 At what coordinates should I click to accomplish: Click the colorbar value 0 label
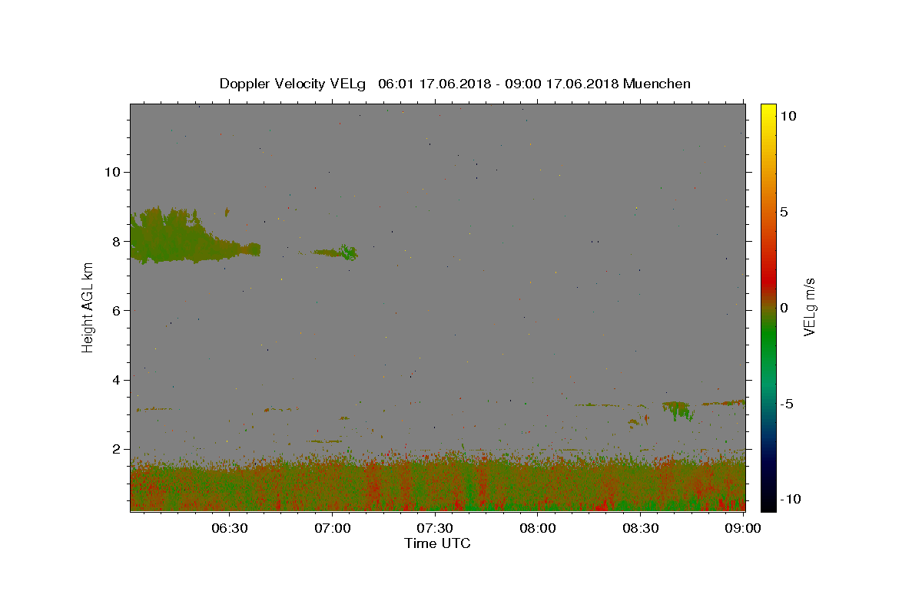(x=784, y=308)
